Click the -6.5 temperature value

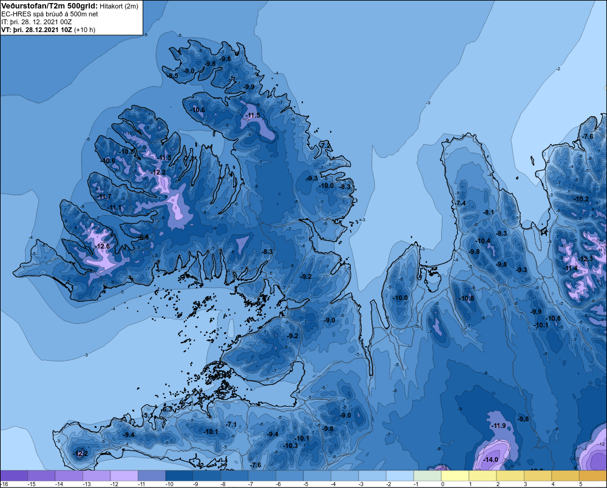(144, 237)
